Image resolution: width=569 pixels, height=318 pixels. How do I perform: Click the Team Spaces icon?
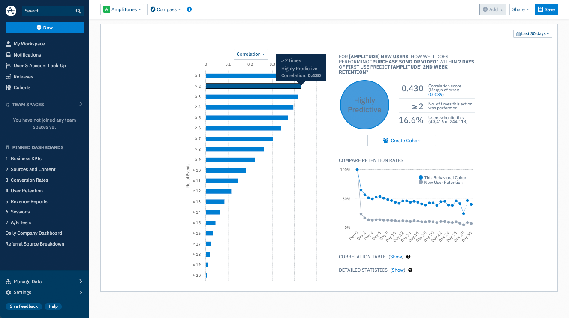[x=7, y=105]
